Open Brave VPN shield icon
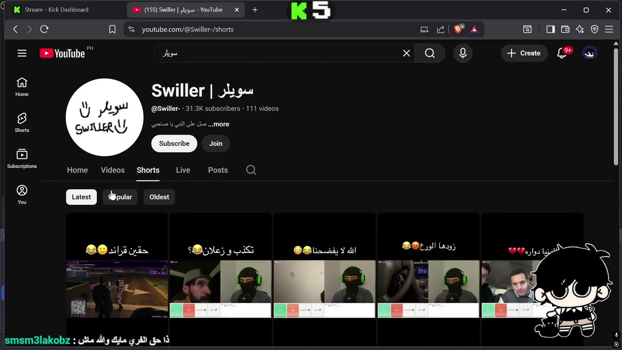622x350 pixels. tap(594, 29)
